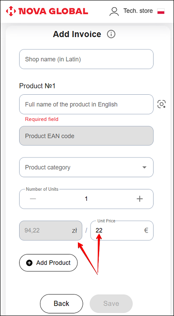Open the Product category selector

86,167
